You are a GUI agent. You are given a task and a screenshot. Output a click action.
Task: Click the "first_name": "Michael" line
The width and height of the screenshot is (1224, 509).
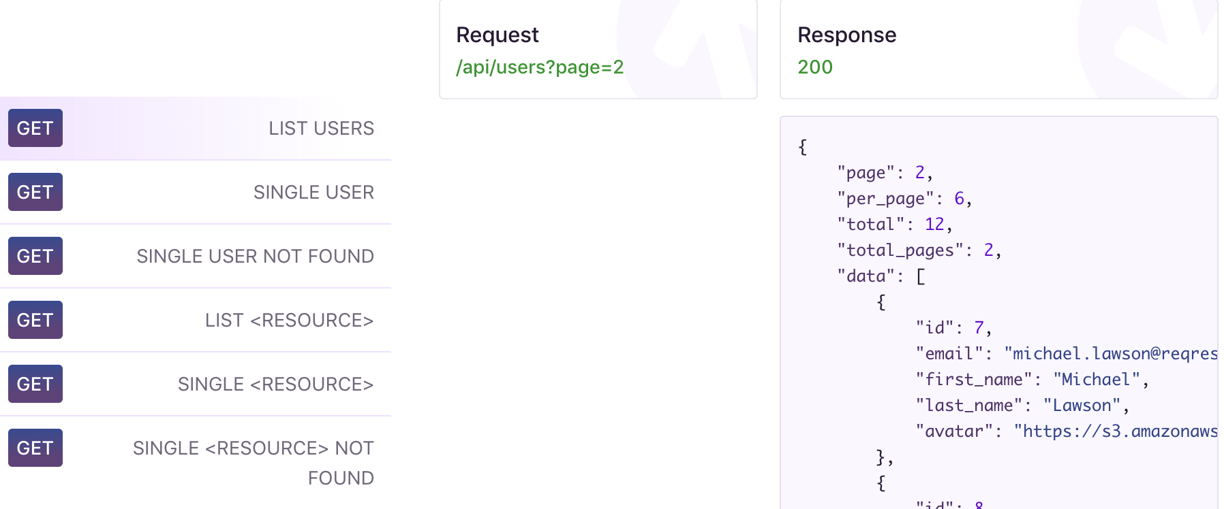click(x=1031, y=380)
